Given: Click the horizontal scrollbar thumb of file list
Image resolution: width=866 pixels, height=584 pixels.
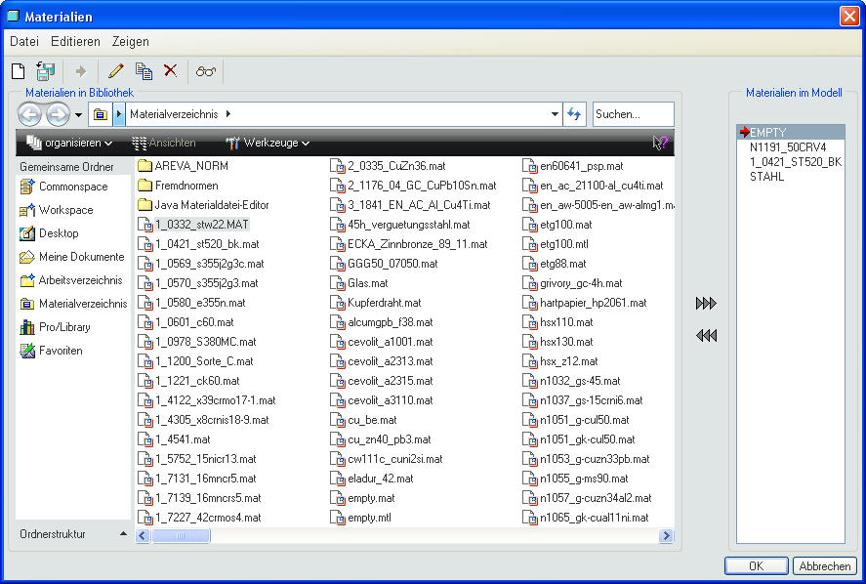Looking at the screenshot, I should 181,535.
